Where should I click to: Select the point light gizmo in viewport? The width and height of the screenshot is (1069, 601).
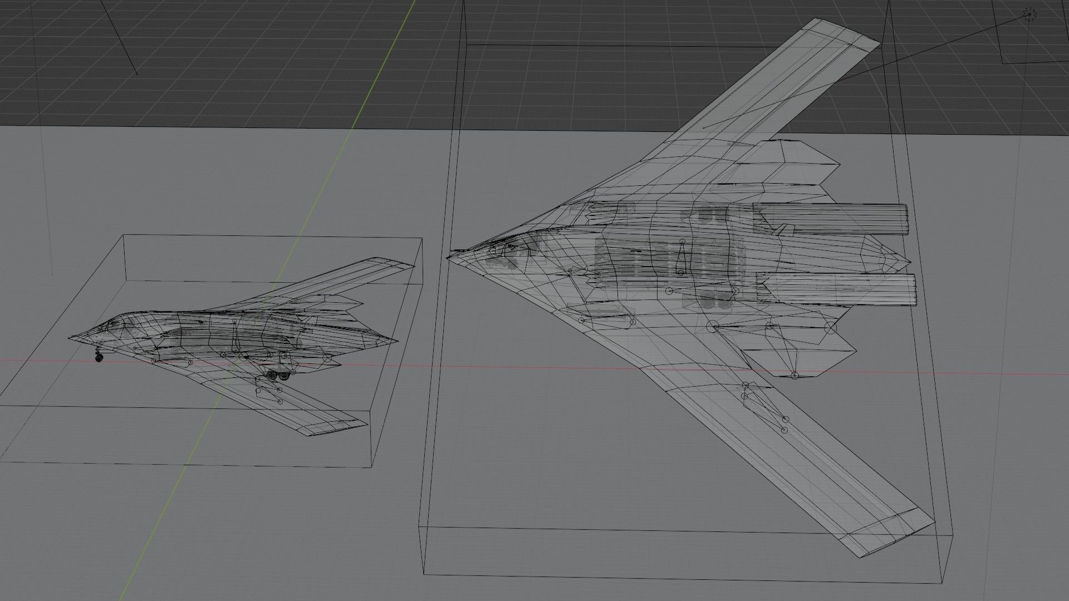coord(1029,16)
